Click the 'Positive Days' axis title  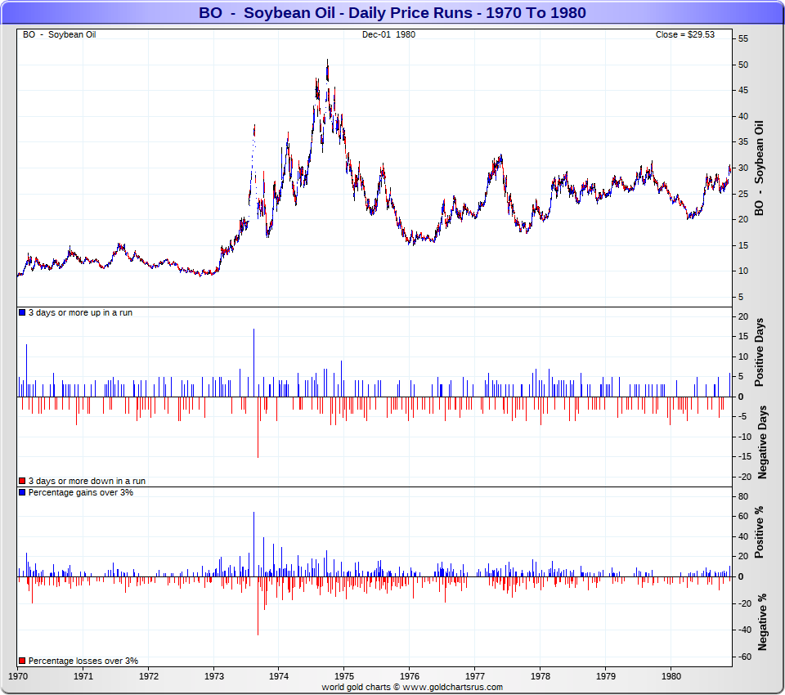(x=759, y=352)
